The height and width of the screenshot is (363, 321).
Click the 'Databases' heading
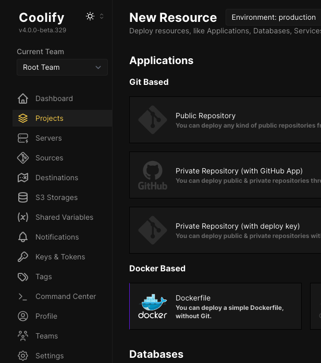click(156, 354)
